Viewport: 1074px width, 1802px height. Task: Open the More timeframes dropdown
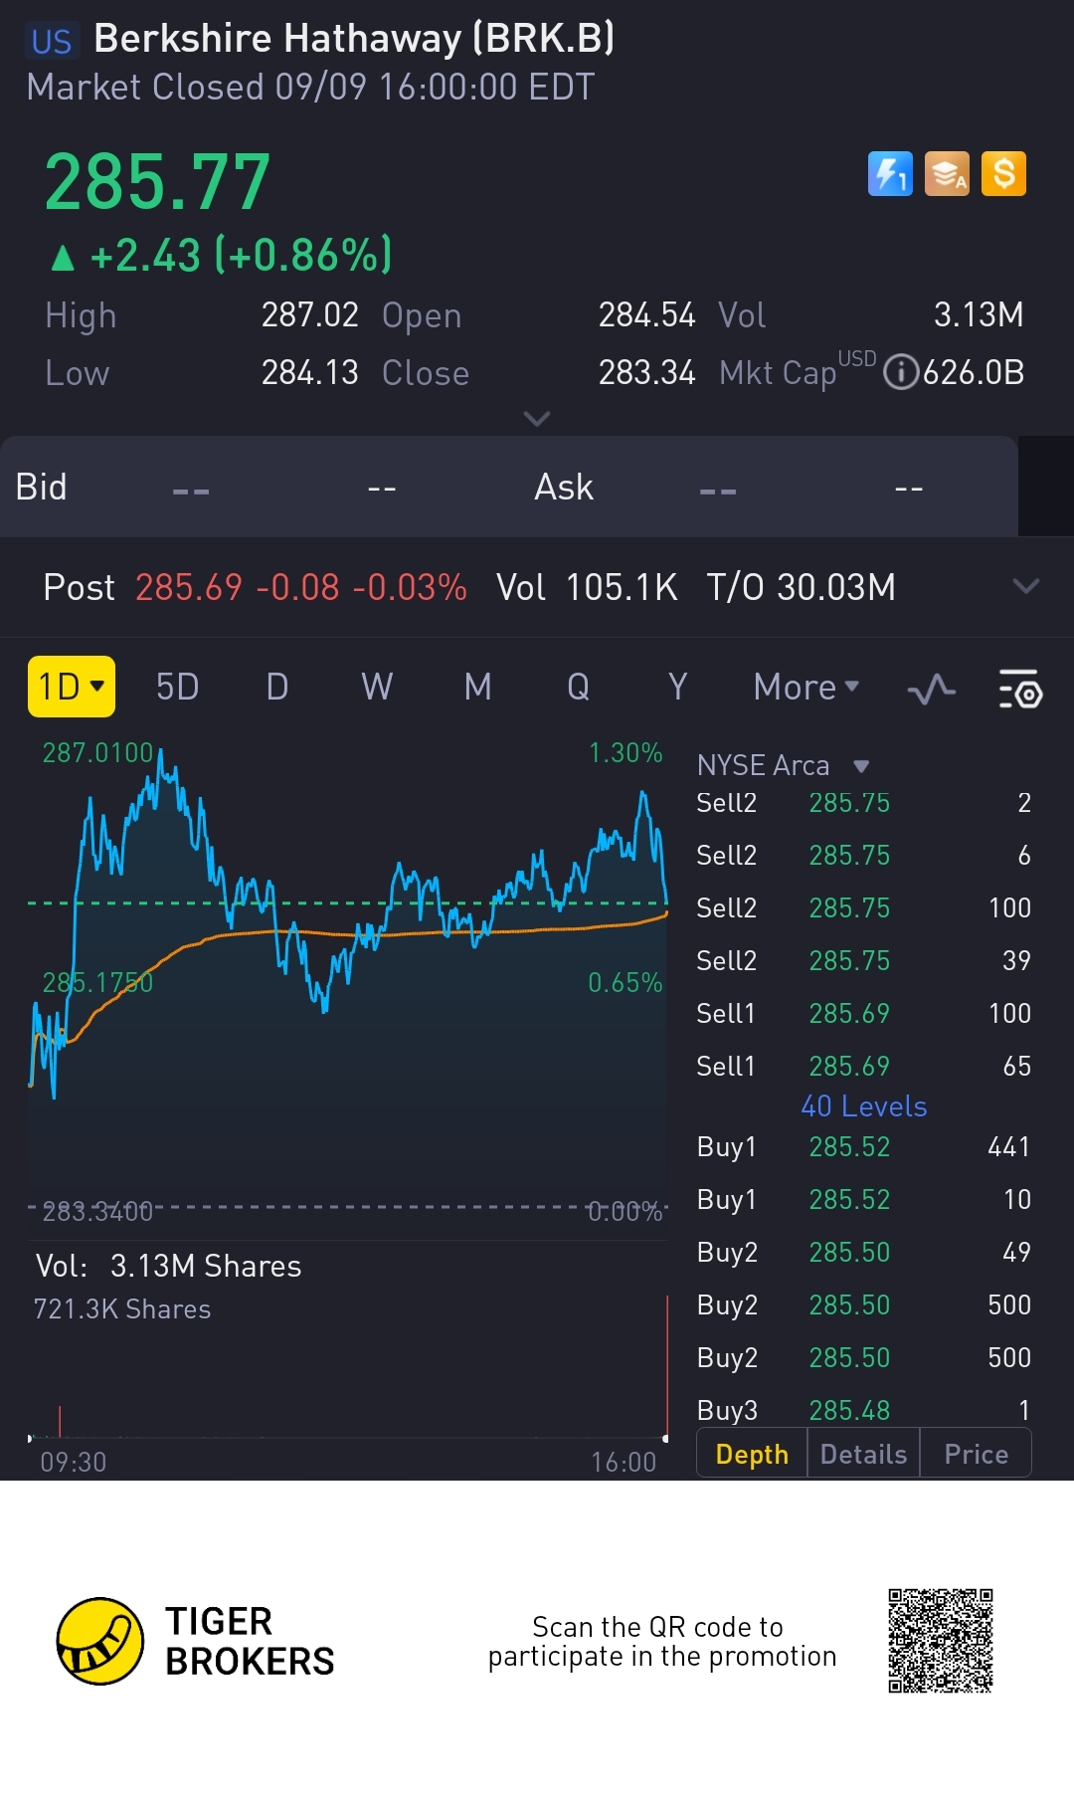[805, 687]
